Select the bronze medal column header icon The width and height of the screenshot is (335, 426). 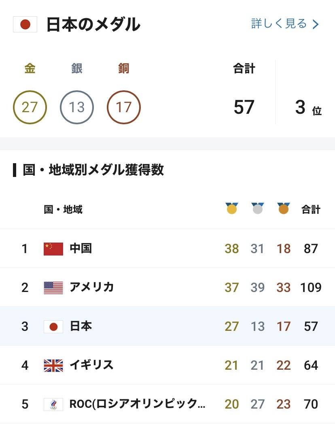click(284, 209)
